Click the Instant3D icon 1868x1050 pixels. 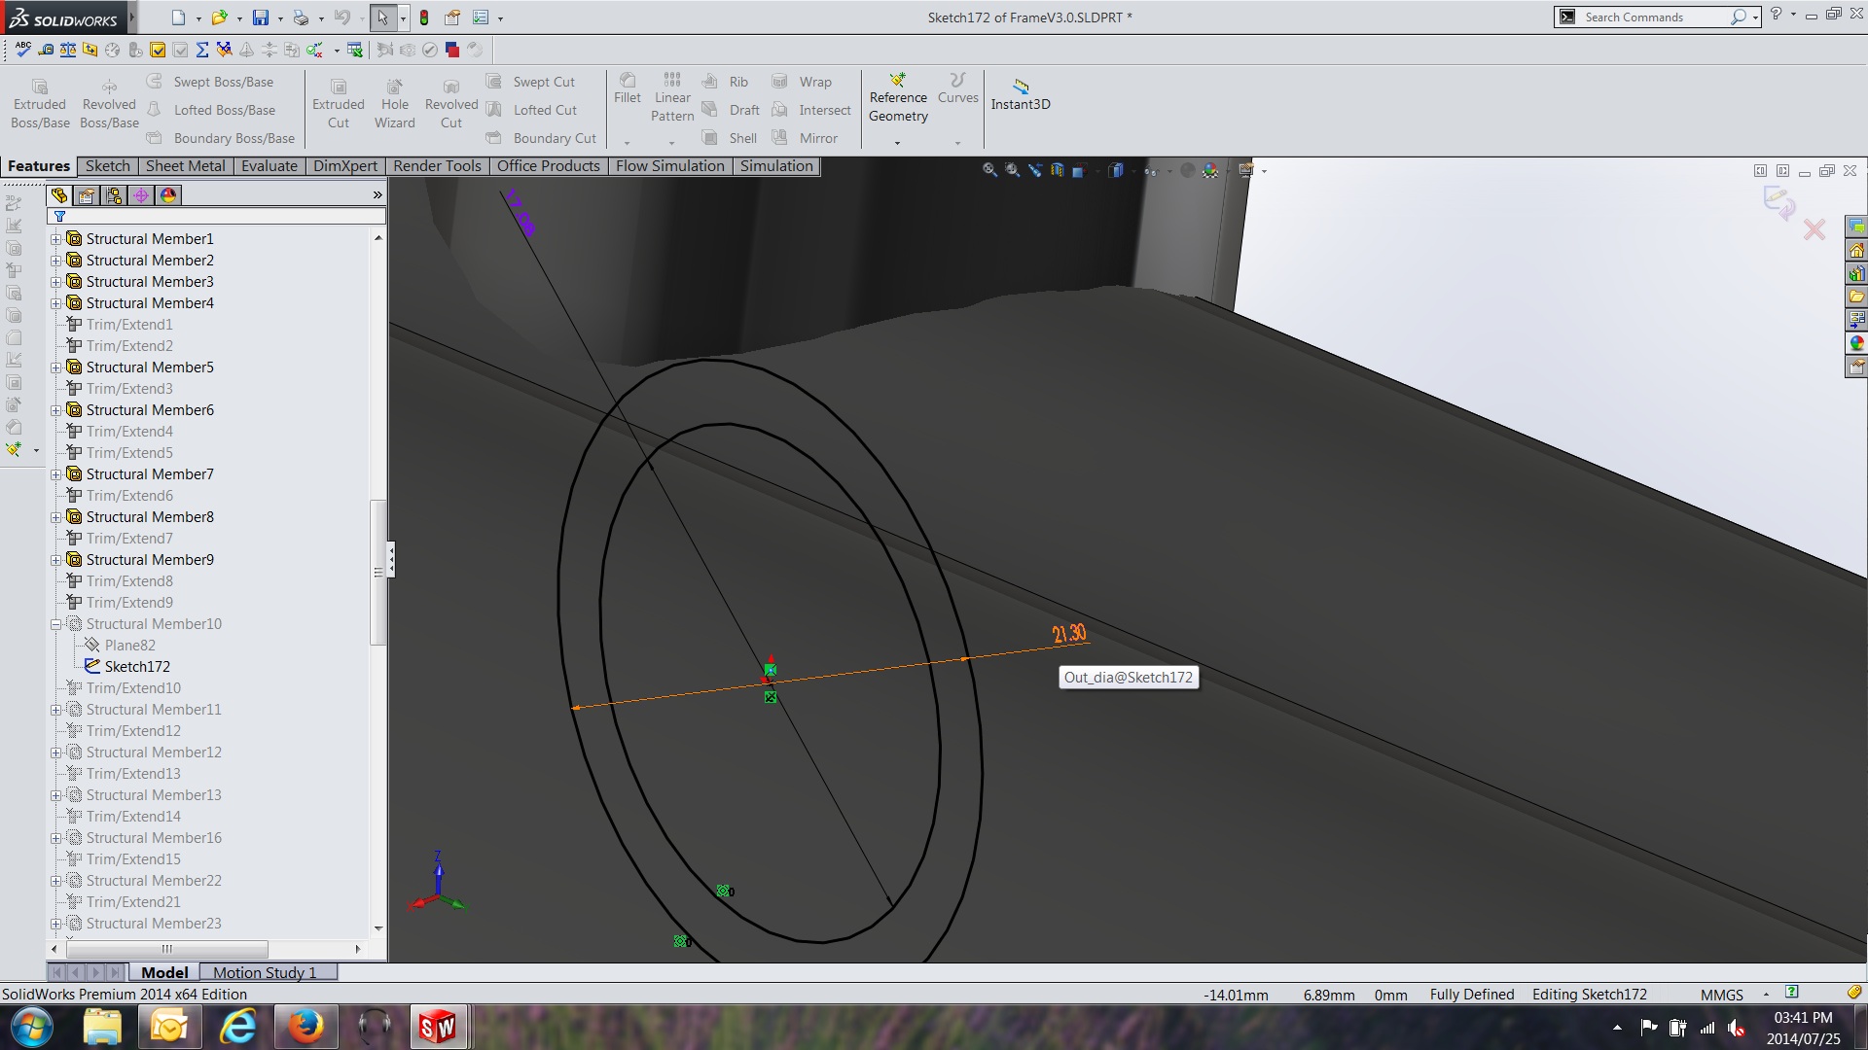(x=1020, y=94)
